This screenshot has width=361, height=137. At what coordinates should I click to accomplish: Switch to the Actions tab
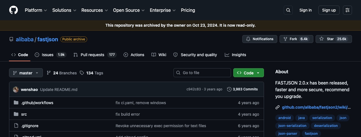[x=134, y=55]
